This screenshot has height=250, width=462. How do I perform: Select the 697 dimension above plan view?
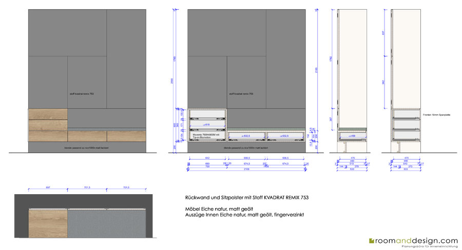(48, 187)
